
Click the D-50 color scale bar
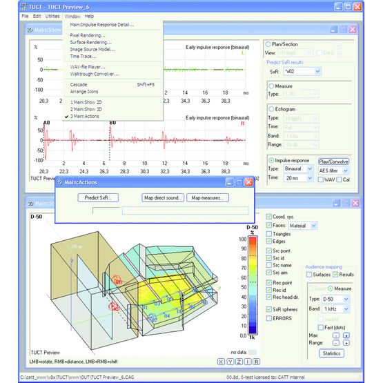pyautogui.click(x=253, y=285)
